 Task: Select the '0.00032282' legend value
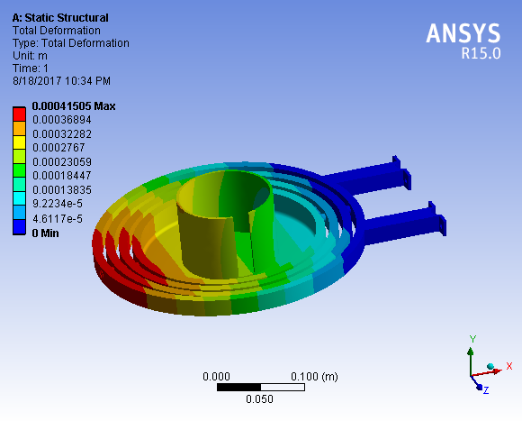[x=62, y=134]
